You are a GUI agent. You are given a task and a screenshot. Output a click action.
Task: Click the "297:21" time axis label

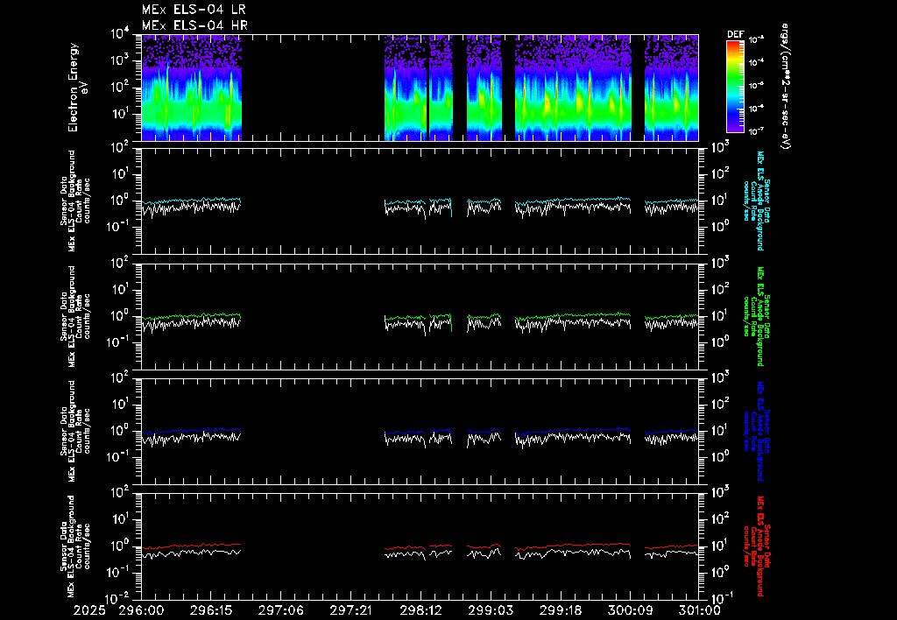tap(350, 610)
